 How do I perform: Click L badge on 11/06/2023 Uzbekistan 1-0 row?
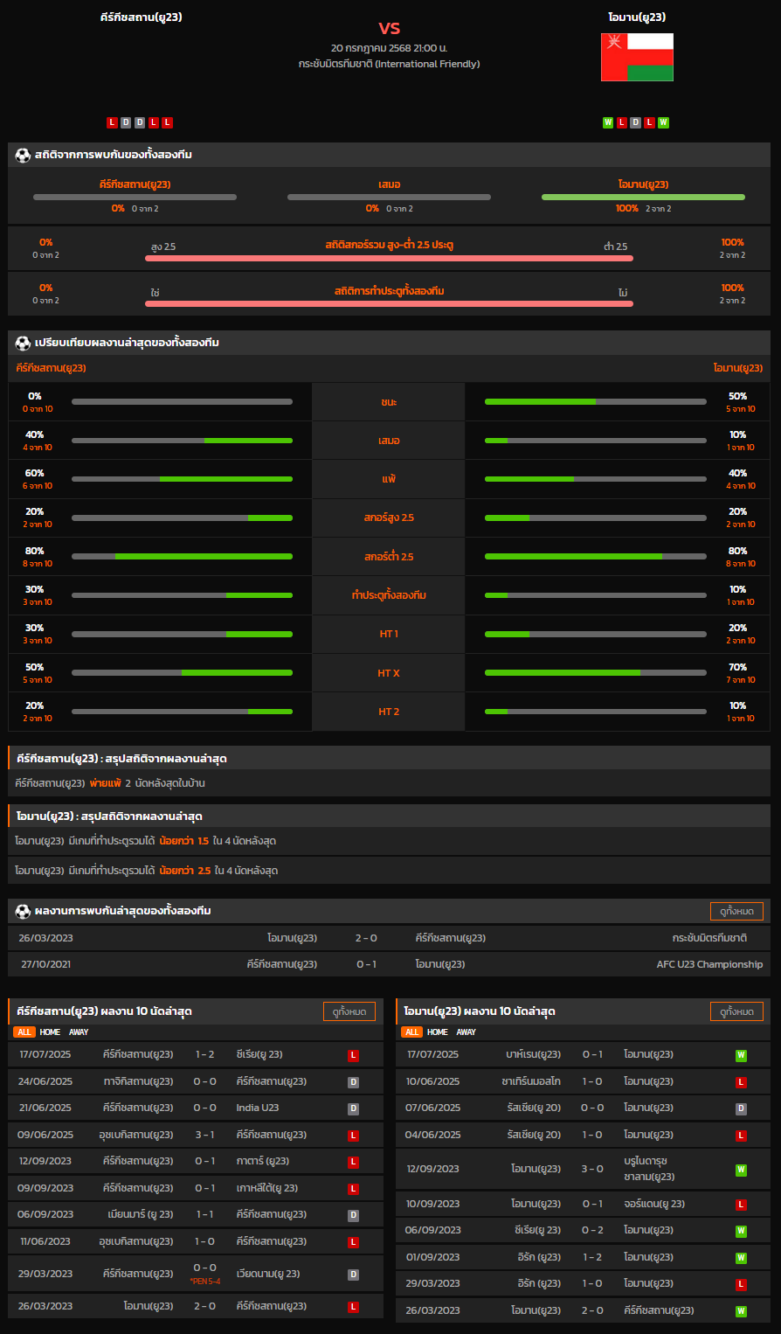[x=354, y=1242]
